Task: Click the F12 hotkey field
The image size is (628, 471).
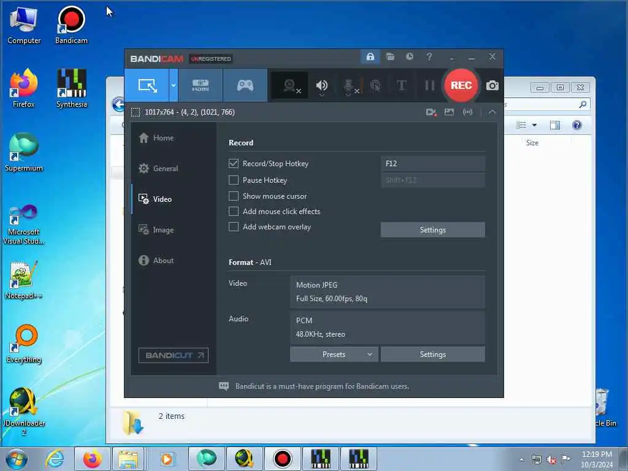Action: pos(432,163)
